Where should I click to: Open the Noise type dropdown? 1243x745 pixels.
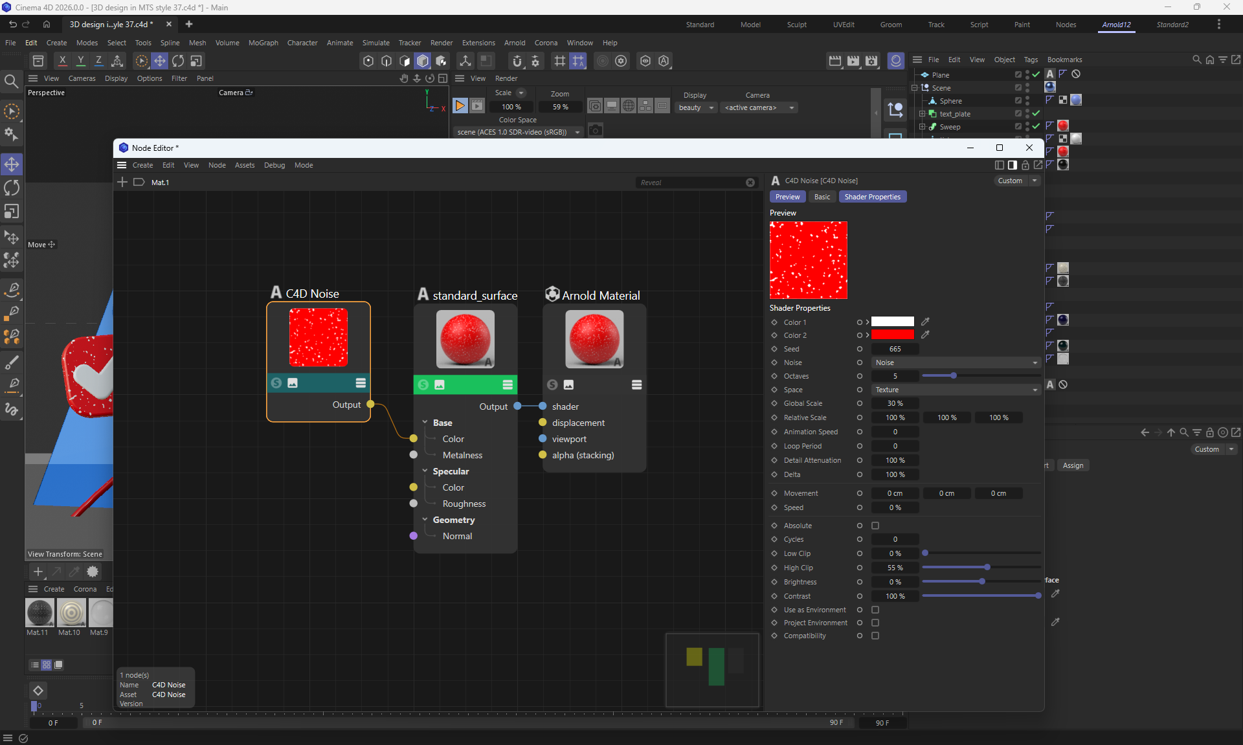(x=956, y=362)
